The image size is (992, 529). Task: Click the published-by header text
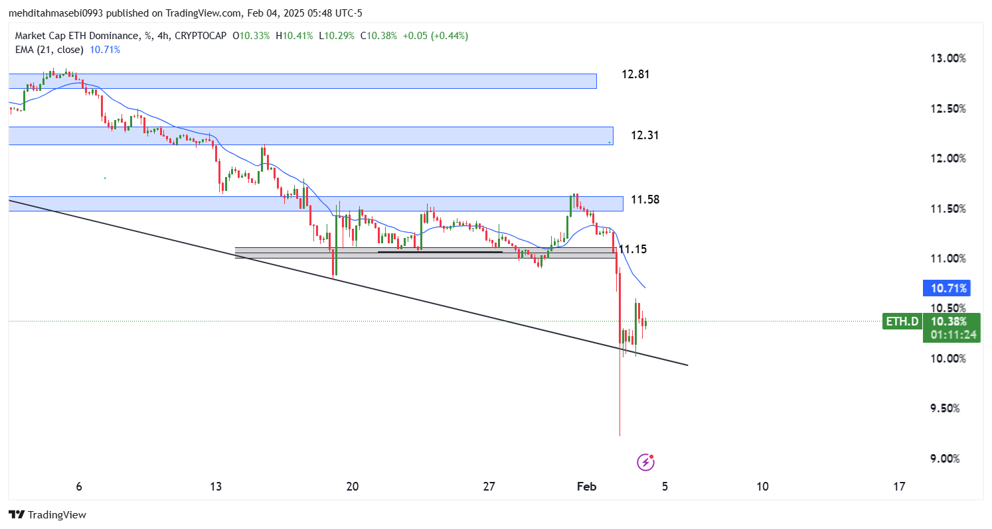[185, 13]
